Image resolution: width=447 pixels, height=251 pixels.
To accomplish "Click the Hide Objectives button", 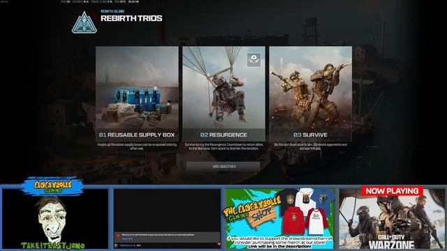I will coord(223,167).
